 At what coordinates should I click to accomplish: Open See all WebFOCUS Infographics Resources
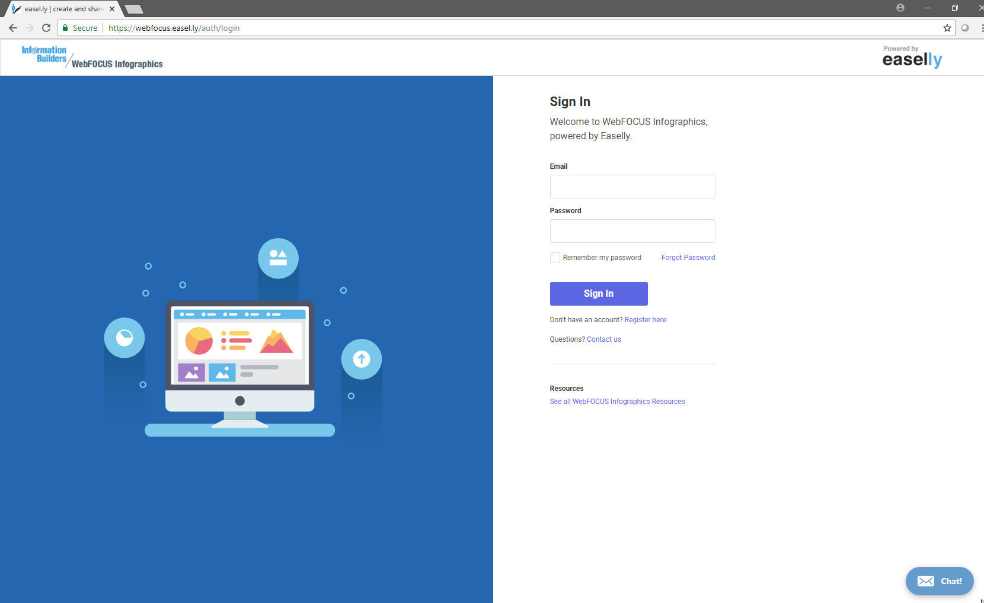pyautogui.click(x=617, y=402)
